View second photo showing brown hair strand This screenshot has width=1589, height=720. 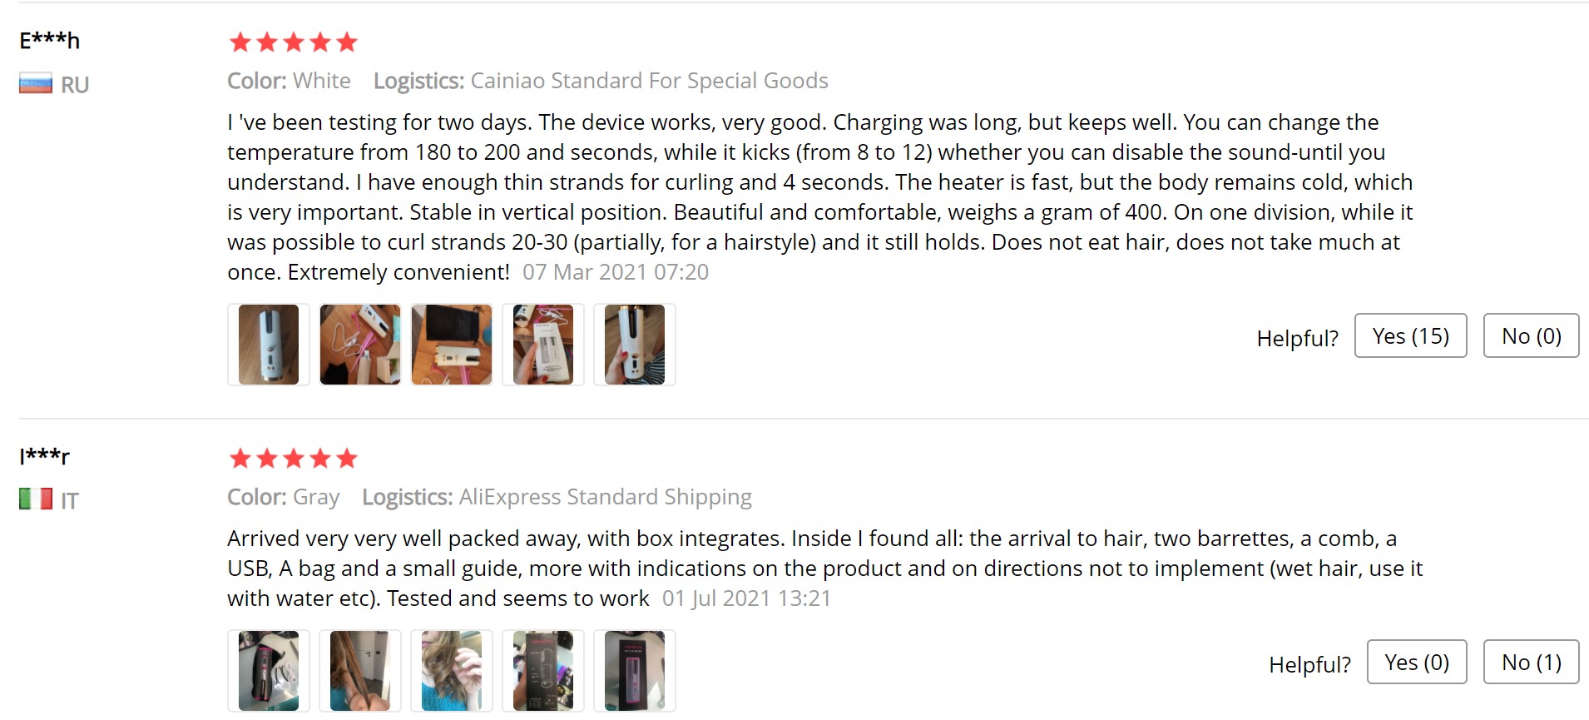click(360, 671)
